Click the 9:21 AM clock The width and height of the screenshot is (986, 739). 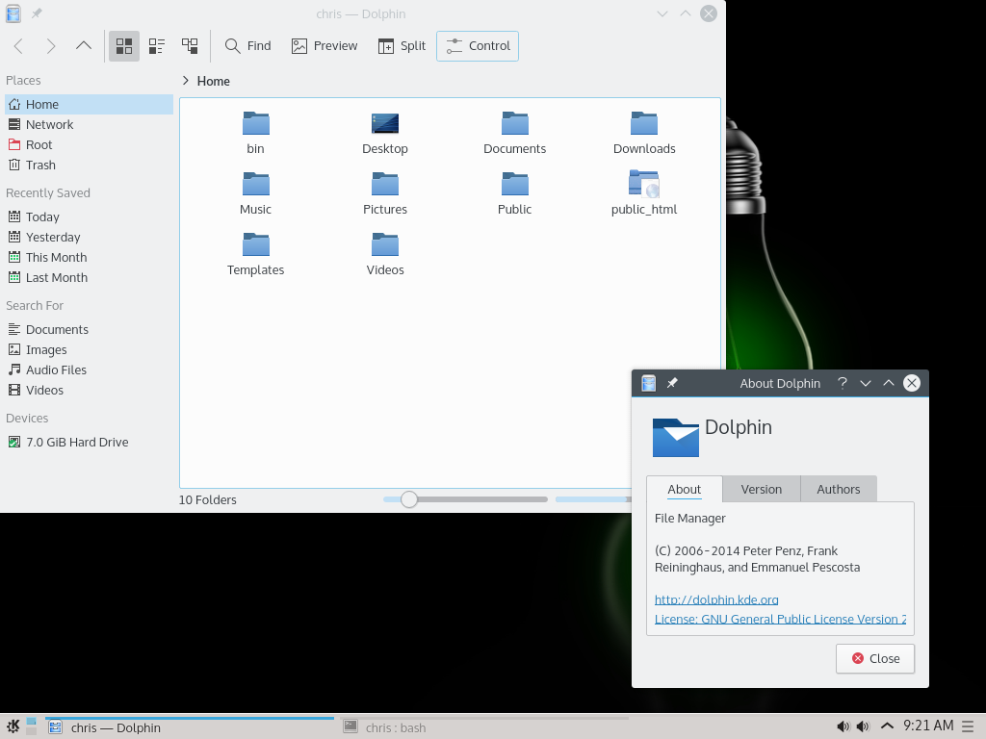point(928,726)
